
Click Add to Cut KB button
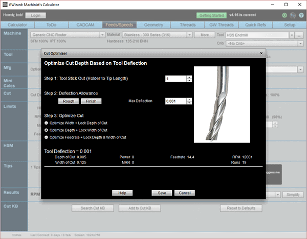[x=140, y=208]
